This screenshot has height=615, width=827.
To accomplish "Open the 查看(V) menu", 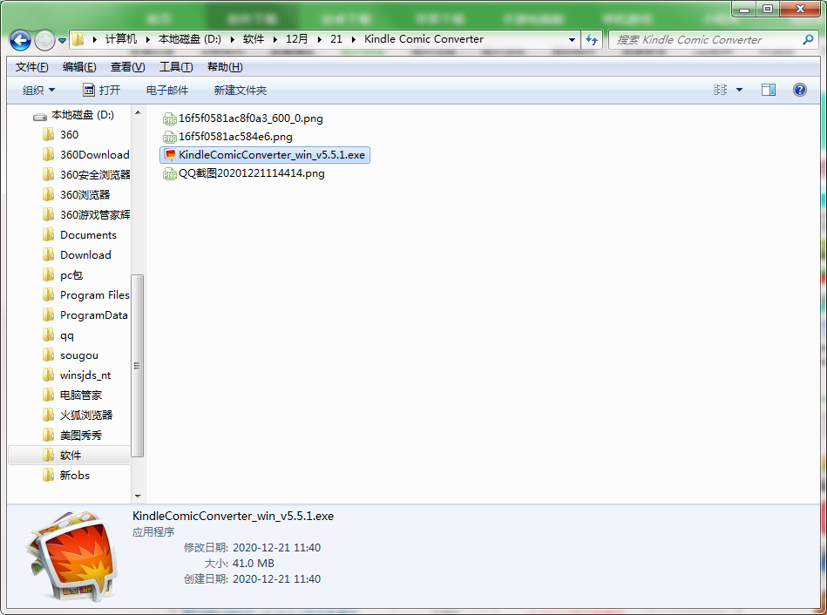I will [127, 67].
